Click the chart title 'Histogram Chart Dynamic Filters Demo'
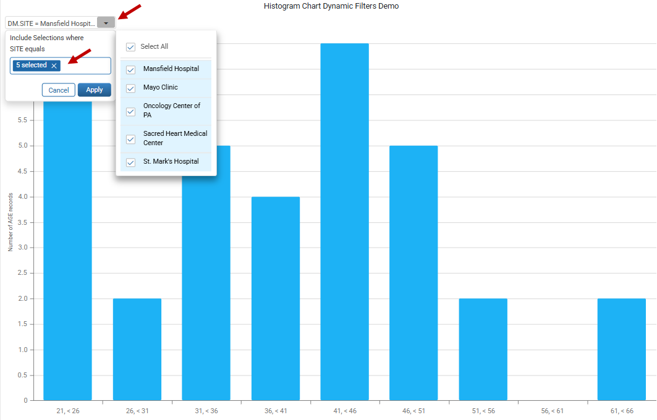 pos(331,6)
